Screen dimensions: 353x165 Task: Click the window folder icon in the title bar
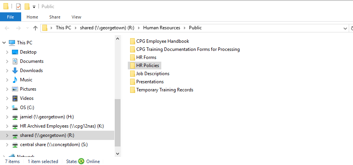(x=6, y=6)
